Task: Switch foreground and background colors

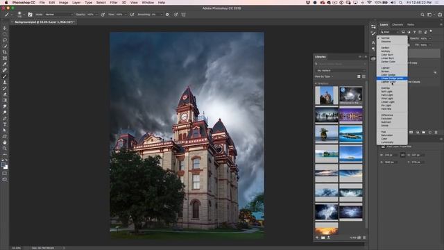Action: [x=6, y=160]
